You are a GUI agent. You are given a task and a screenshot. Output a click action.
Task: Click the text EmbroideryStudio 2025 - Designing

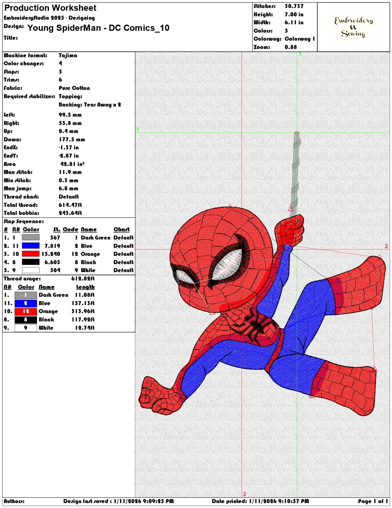[49, 18]
